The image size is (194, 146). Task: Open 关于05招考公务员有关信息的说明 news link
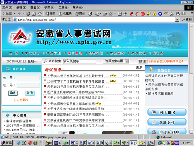pos(71,104)
